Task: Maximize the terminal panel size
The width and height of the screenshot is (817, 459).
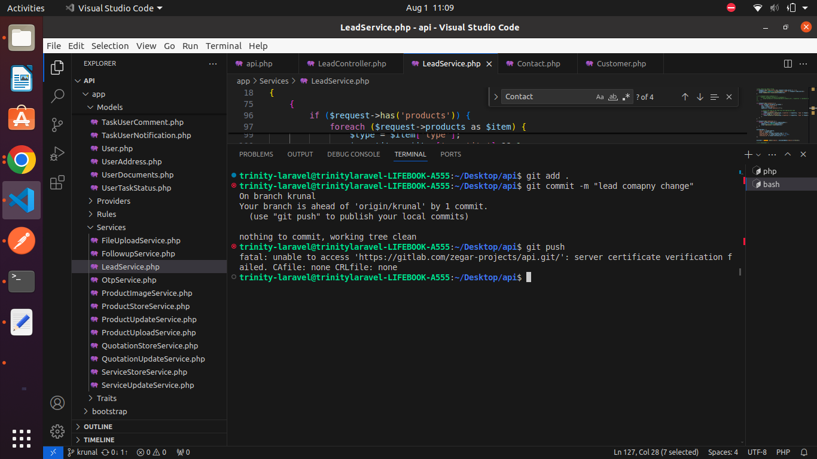Action: pyautogui.click(x=788, y=154)
